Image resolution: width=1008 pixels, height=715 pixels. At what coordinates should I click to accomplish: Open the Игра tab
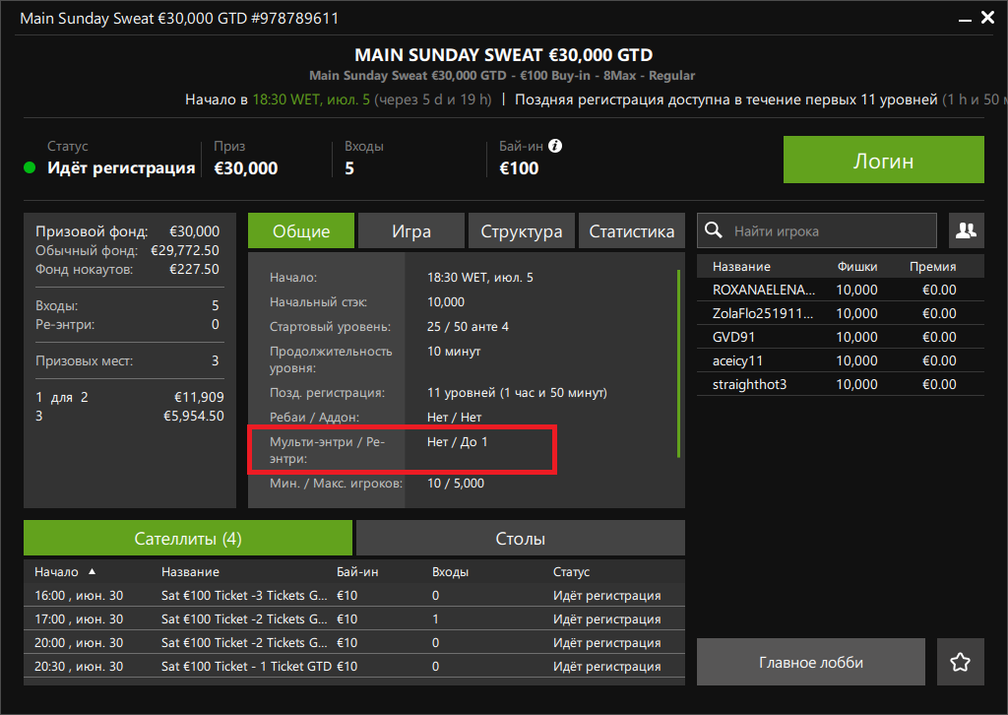point(411,230)
